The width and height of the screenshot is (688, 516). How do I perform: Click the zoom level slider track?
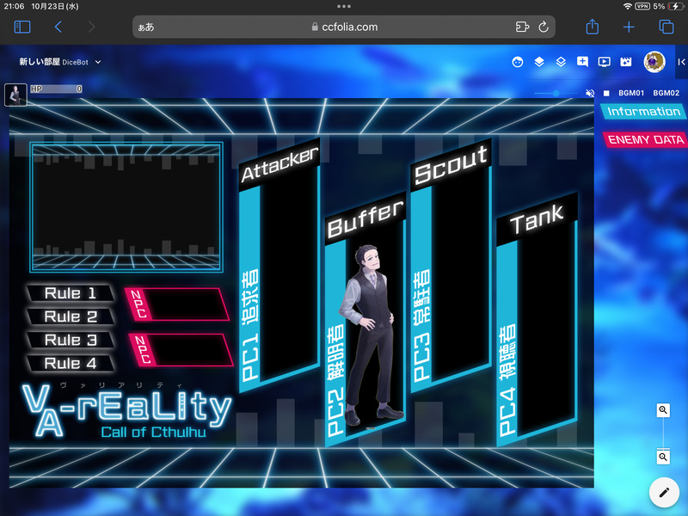click(663, 433)
